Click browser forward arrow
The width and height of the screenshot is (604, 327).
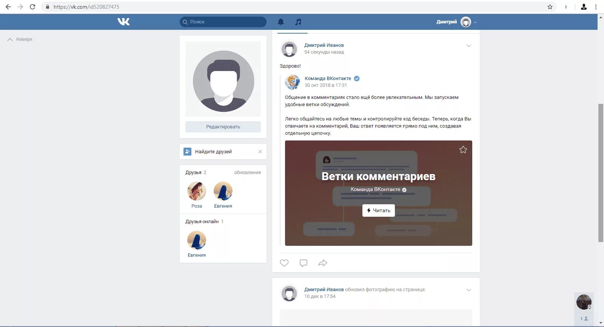[x=20, y=7]
